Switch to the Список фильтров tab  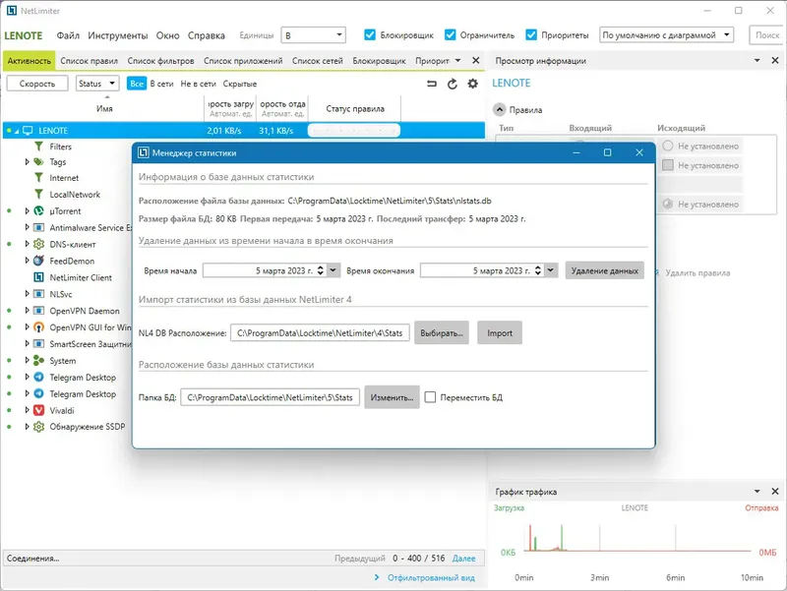tap(160, 61)
